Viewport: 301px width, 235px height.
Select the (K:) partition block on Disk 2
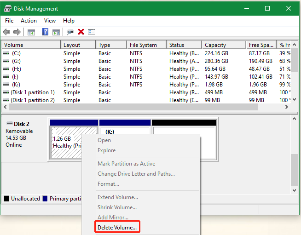pyautogui.click(x=125, y=126)
